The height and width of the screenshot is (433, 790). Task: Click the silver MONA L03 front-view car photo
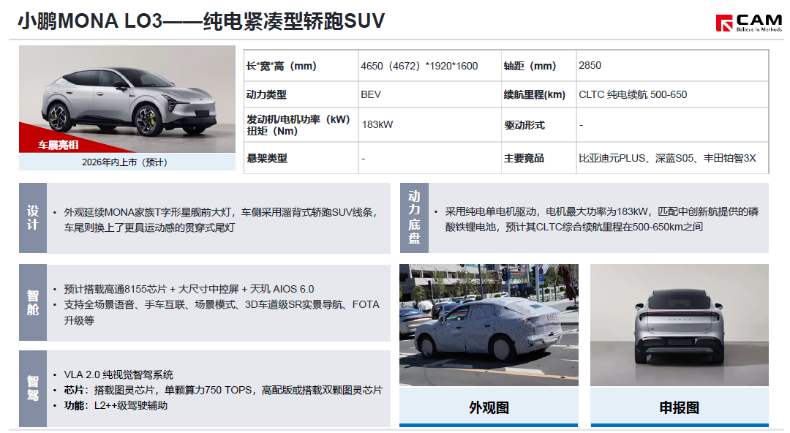click(x=127, y=99)
